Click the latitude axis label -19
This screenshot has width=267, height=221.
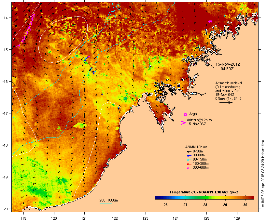5,177
